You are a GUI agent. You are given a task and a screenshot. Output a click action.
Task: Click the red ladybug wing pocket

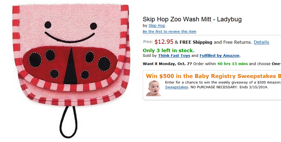[x=70, y=65]
